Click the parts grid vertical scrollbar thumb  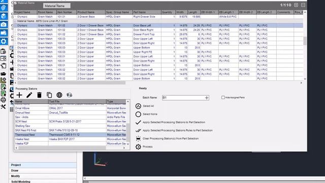305,41
